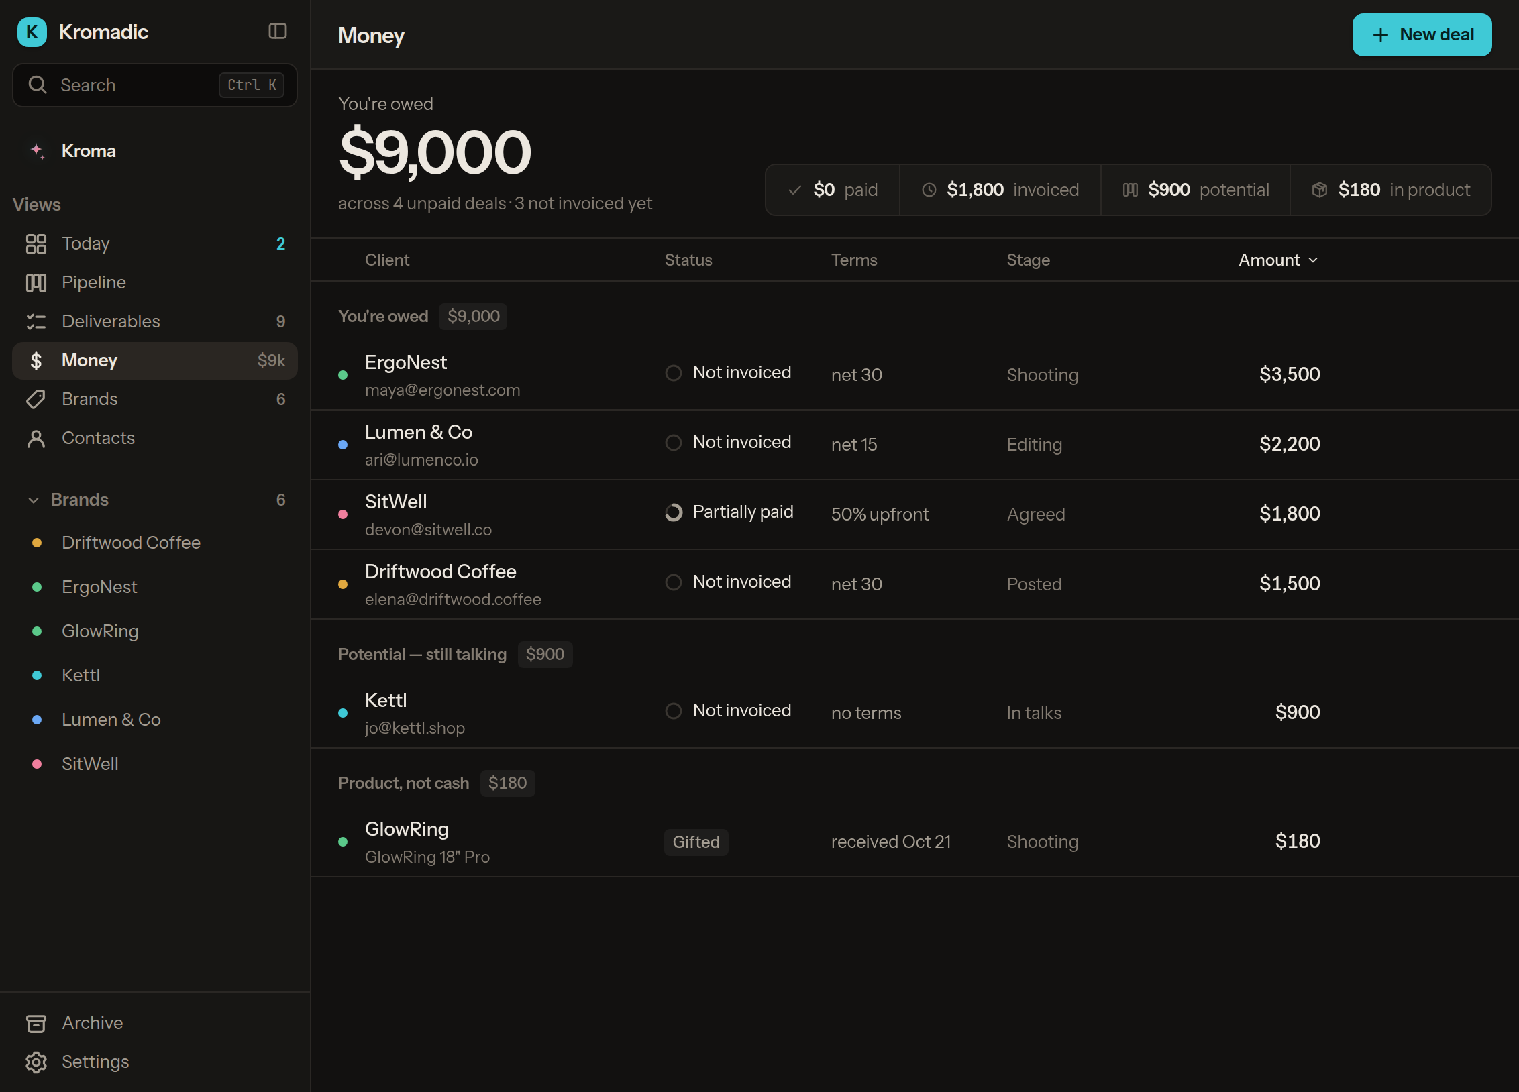The image size is (1519, 1092).
Task: Click the Today grid icon
Action: 36,243
